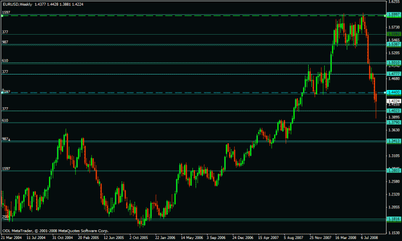Click the ODL MetaTrader copyright text
This screenshot has width=402, height=241.
point(55,231)
